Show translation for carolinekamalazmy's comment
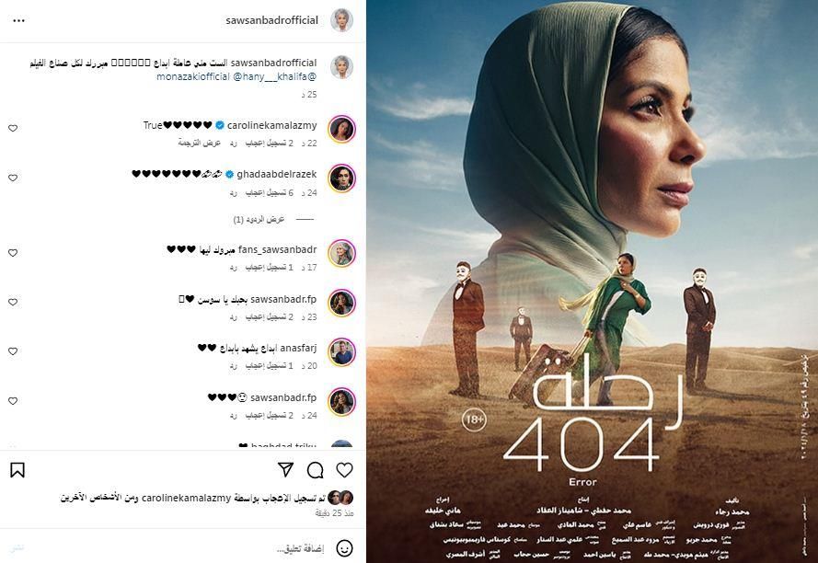The width and height of the screenshot is (818, 563). [200, 143]
